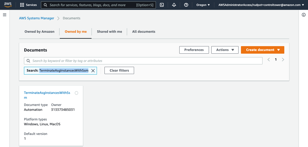Click the magnifier in the documents search box
The width and height of the screenshot is (308, 147).
click(x=29, y=61)
